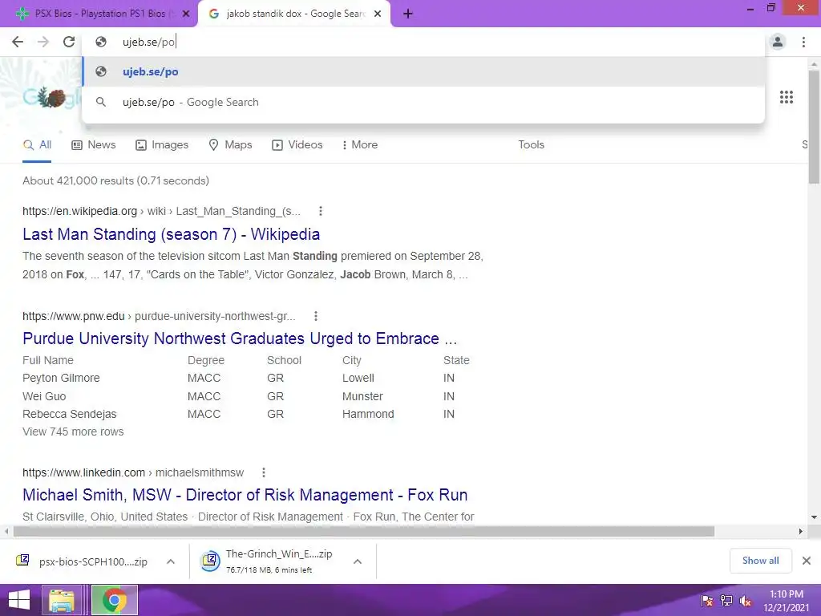The image size is (821, 616).
Task: Select the All results tab
Action: (37, 145)
